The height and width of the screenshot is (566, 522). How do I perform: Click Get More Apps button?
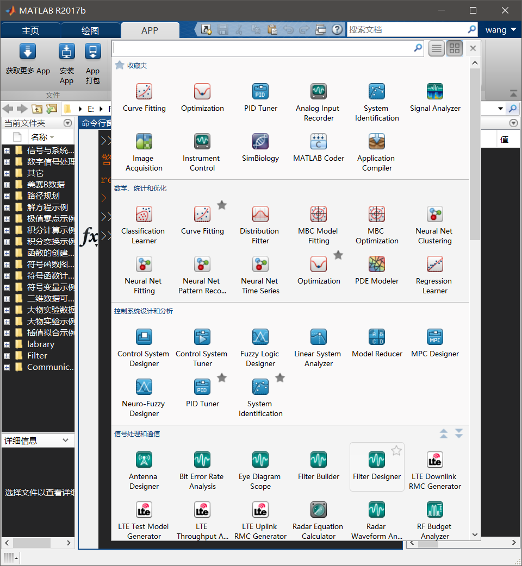[x=28, y=59]
